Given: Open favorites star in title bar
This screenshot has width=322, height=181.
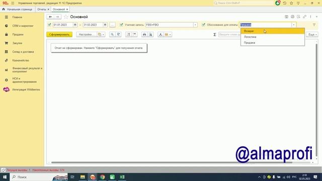Looking at the screenshot, I should (291, 3).
